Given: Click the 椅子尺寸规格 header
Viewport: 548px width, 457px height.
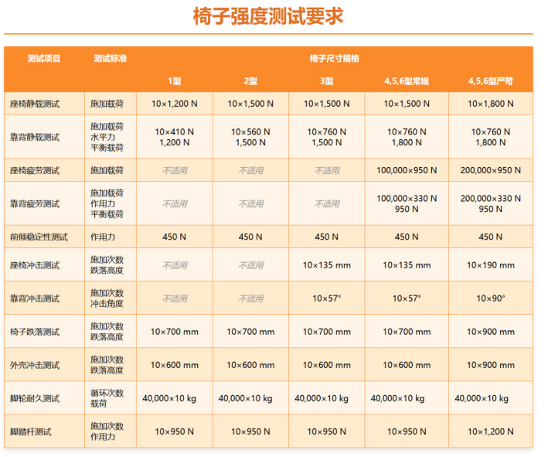Looking at the screenshot, I should (x=335, y=59).
